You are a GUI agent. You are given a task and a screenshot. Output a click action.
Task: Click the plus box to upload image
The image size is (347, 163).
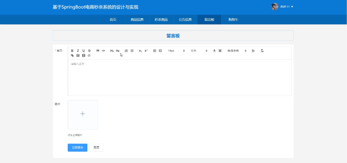click(82, 115)
